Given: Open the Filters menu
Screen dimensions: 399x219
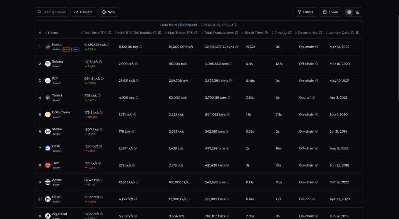Looking at the screenshot, I should pyautogui.click(x=305, y=12).
